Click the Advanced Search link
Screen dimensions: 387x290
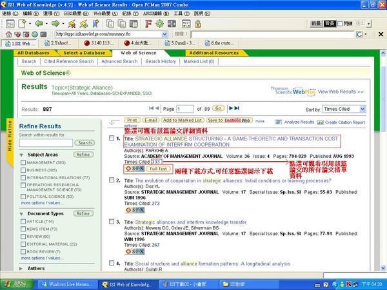(119, 61)
